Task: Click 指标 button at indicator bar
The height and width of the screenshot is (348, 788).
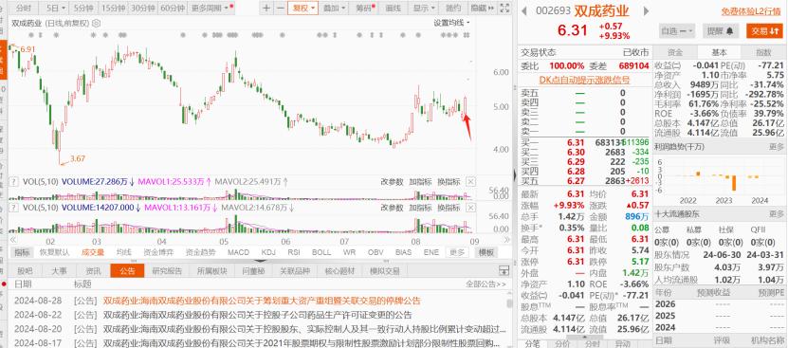Action: coord(22,252)
